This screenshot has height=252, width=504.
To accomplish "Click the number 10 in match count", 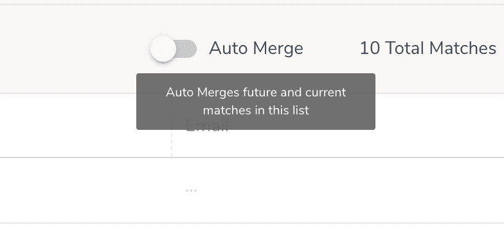I will [370, 49].
